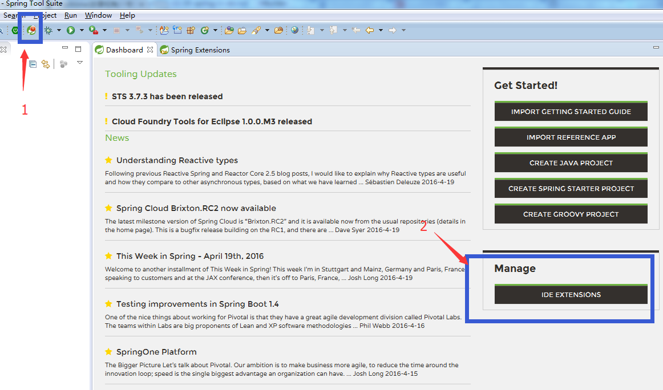This screenshot has width=663, height=390.
Task: Maximize the left panel view
Action: click(78, 49)
